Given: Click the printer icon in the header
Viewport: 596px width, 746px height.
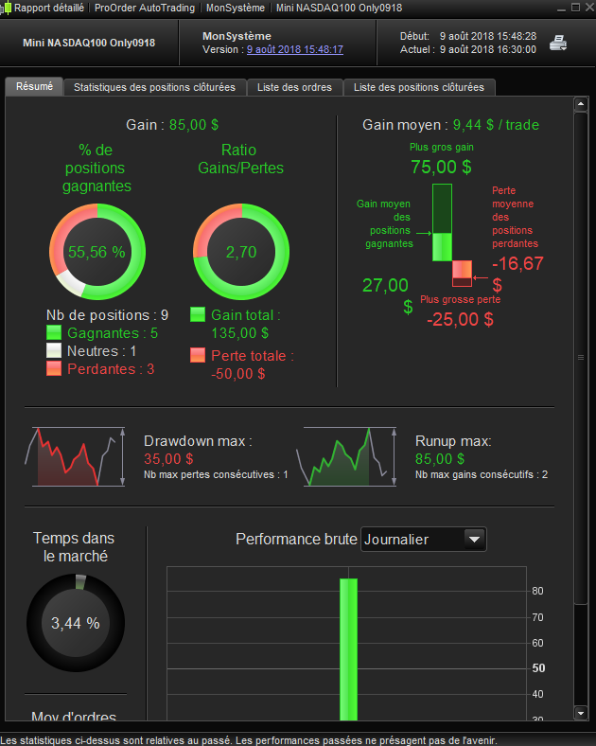Looking at the screenshot, I should [x=558, y=43].
